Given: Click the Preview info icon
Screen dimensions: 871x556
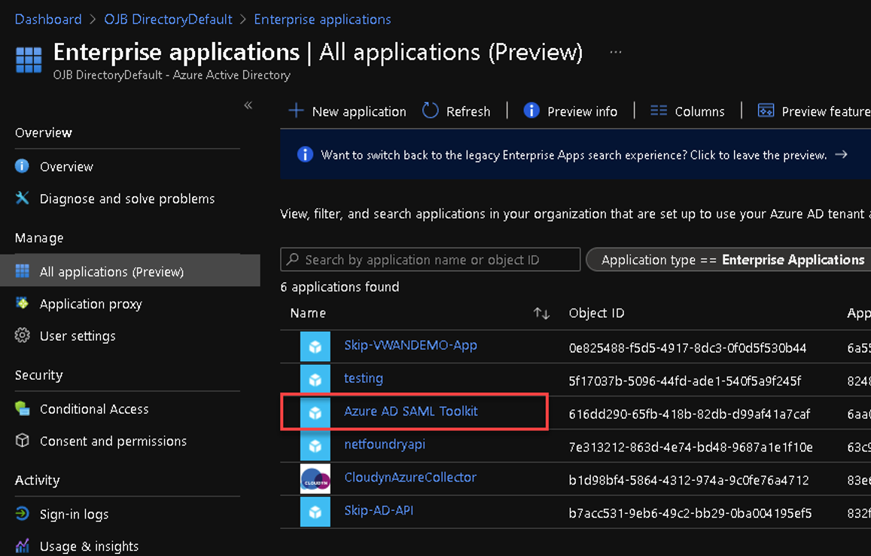Looking at the screenshot, I should [531, 111].
